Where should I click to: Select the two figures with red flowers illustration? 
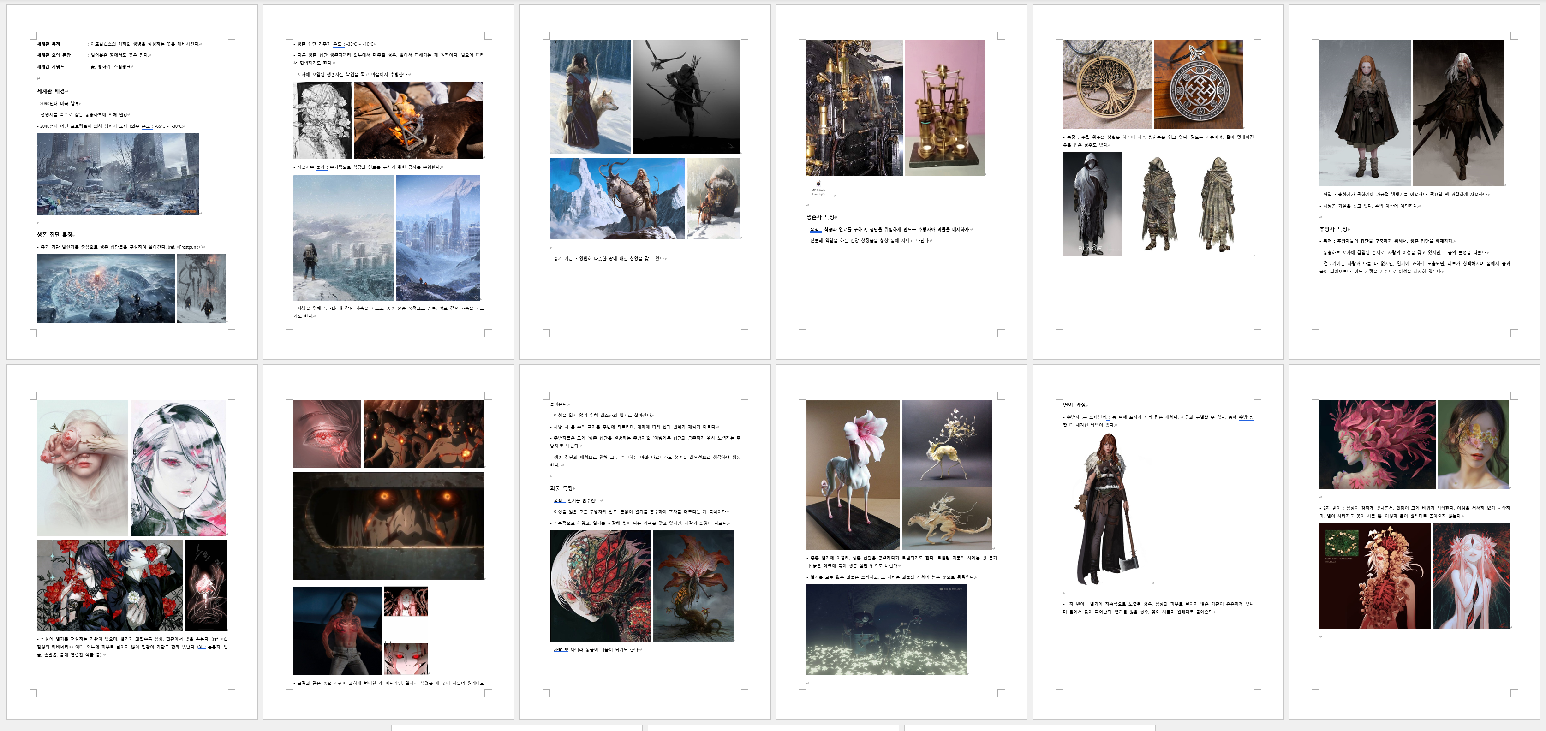coord(110,585)
